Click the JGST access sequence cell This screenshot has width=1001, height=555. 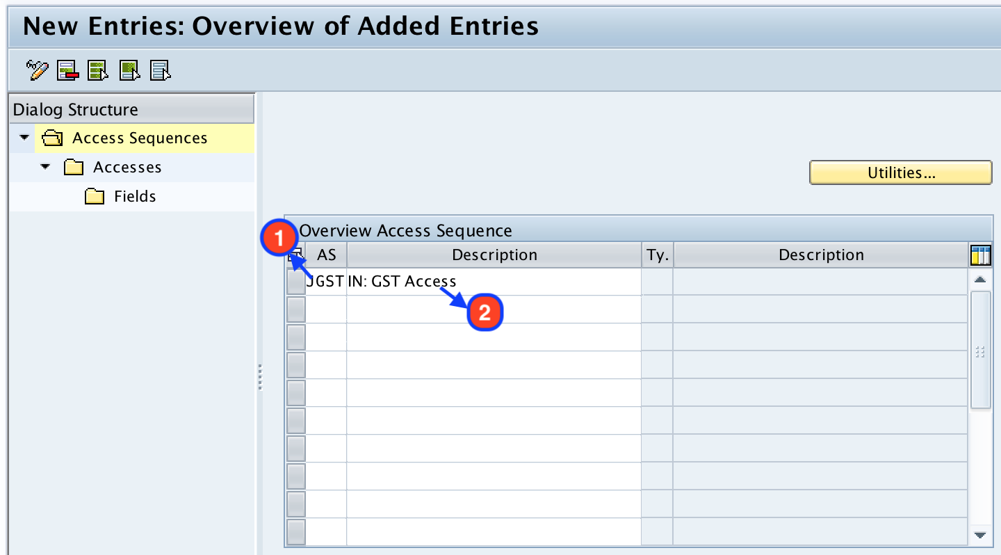326,282
